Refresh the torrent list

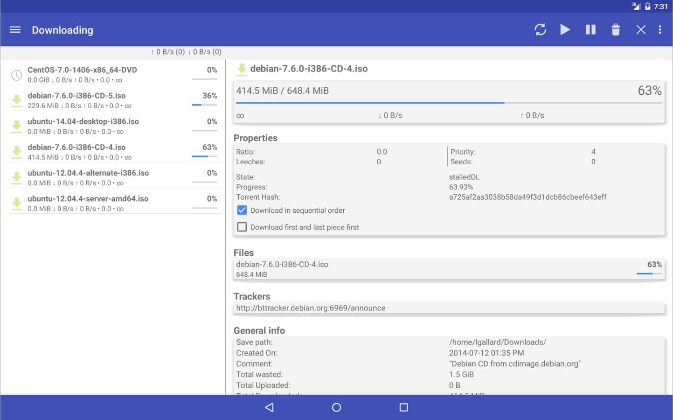(540, 30)
